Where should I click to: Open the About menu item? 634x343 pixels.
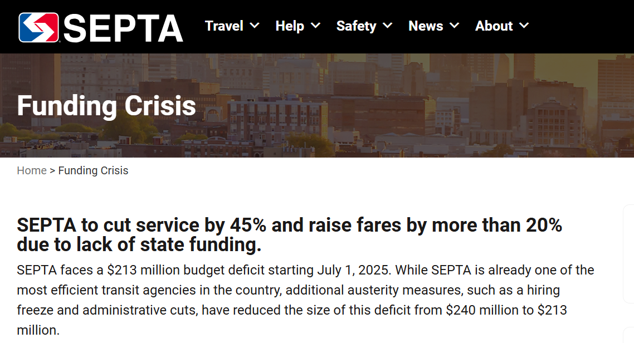[x=494, y=26]
